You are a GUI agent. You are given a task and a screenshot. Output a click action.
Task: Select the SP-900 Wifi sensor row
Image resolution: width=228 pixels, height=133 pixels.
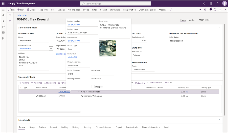[x=119, y=96]
